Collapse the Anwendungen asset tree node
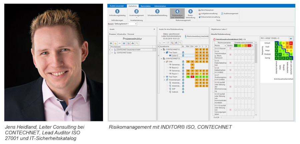Viewport: 300px width, 144px height. pyautogui.click(x=164, y=79)
